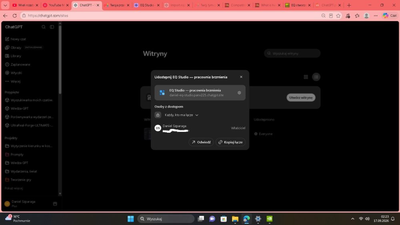Reload the page
The height and width of the screenshot is (225, 400).
point(14,16)
